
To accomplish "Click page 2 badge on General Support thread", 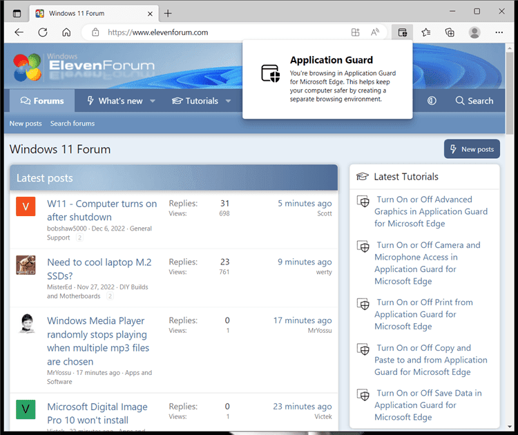I will click(x=79, y=238).
